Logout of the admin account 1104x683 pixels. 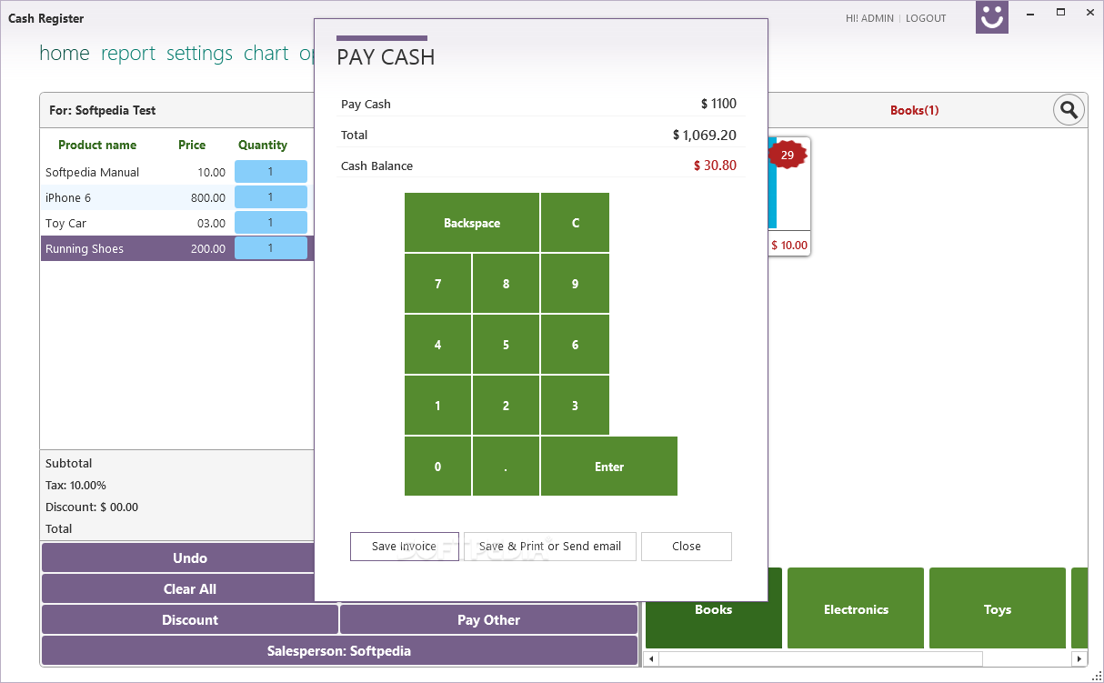[925, 17]
